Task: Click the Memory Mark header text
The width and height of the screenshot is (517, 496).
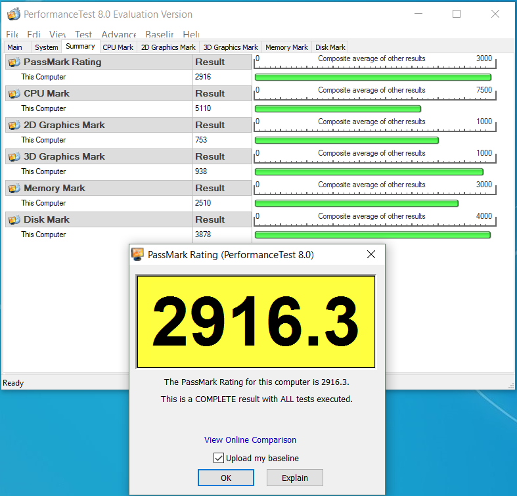Action: (x=55, y=189)
